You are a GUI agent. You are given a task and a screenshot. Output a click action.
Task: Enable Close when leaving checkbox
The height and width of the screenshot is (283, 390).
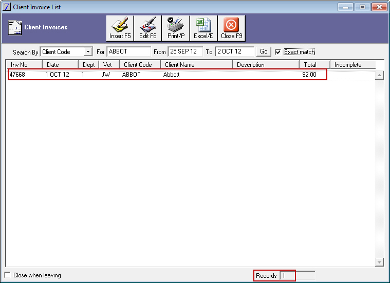click(8, 275)
